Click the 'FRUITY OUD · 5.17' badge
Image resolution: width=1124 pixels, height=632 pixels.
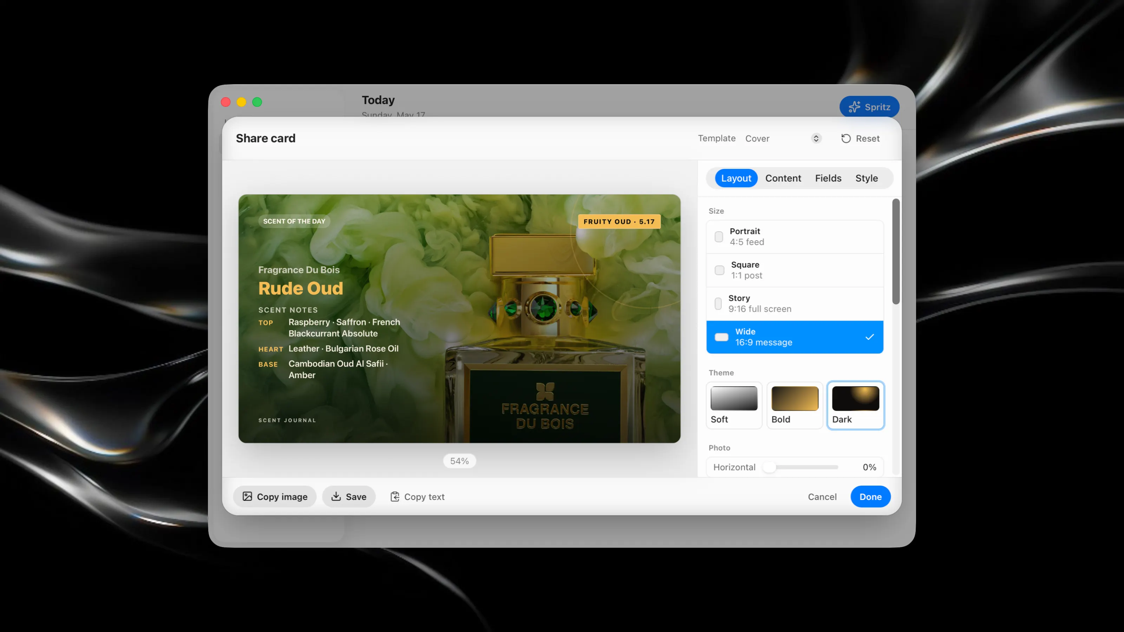point(619,221)
